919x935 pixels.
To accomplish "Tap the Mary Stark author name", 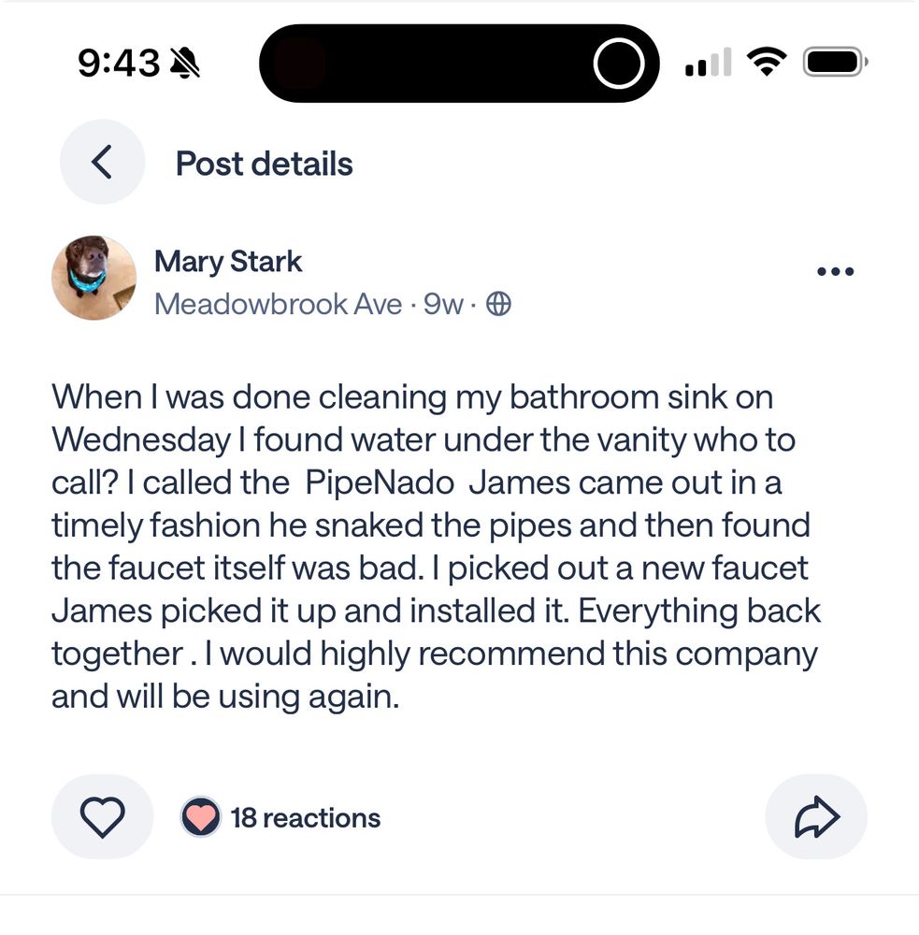I will (x=228, y=261).
